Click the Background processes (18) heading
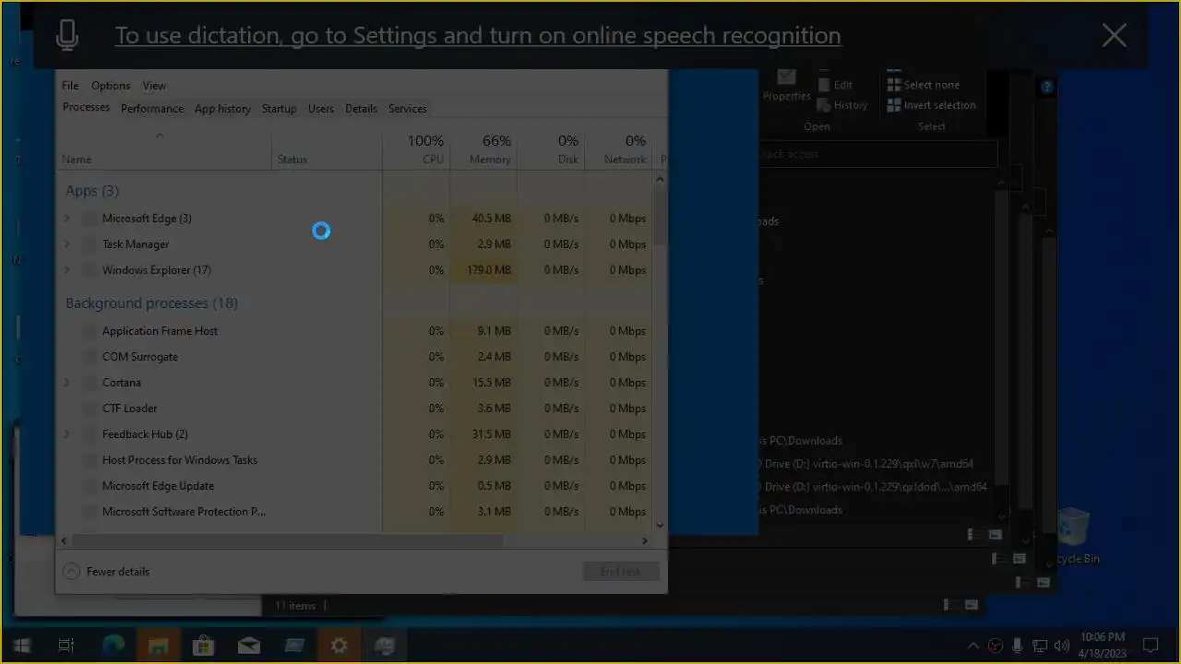Image resolution: width=1181 pixels, height=664 pixels. tap(152, 303)
